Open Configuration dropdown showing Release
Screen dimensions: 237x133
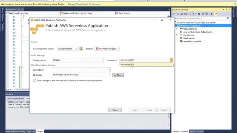78,60
